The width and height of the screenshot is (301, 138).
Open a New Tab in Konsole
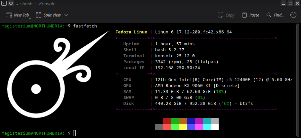17,15
